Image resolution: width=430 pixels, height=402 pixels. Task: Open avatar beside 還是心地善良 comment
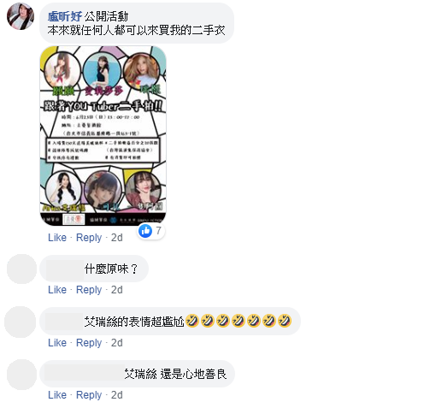[21, 375]
